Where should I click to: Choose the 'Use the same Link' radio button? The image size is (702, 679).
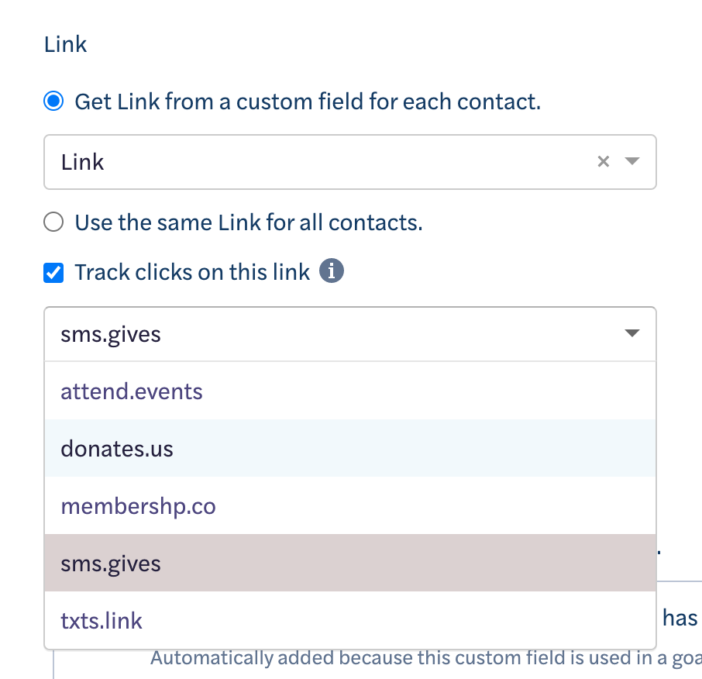coord(53,222)
